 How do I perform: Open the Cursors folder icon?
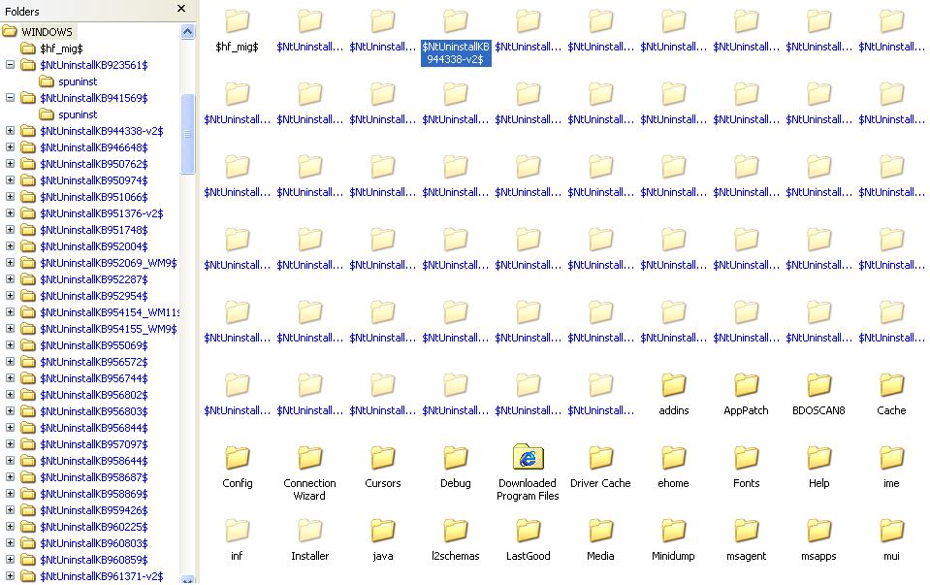tap(382, 458)
